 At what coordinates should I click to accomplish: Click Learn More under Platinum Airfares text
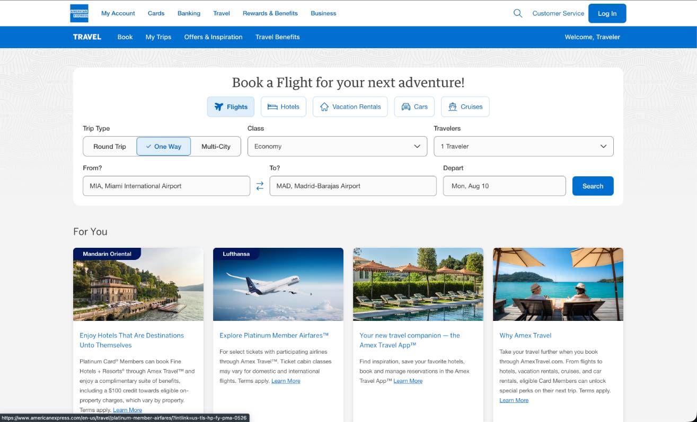[x=286, y=381]
